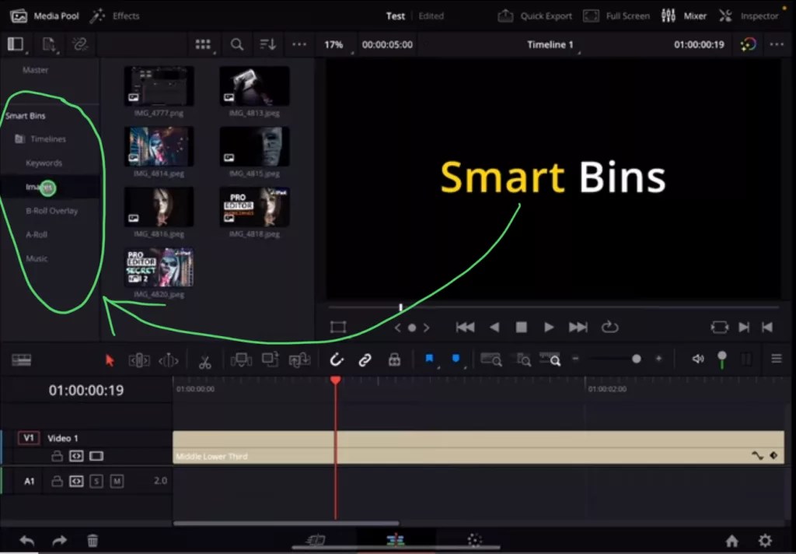Switch to the Music smart bin
Image resolution: width=796 pixels, height=554 pixels.
(36, 258)
